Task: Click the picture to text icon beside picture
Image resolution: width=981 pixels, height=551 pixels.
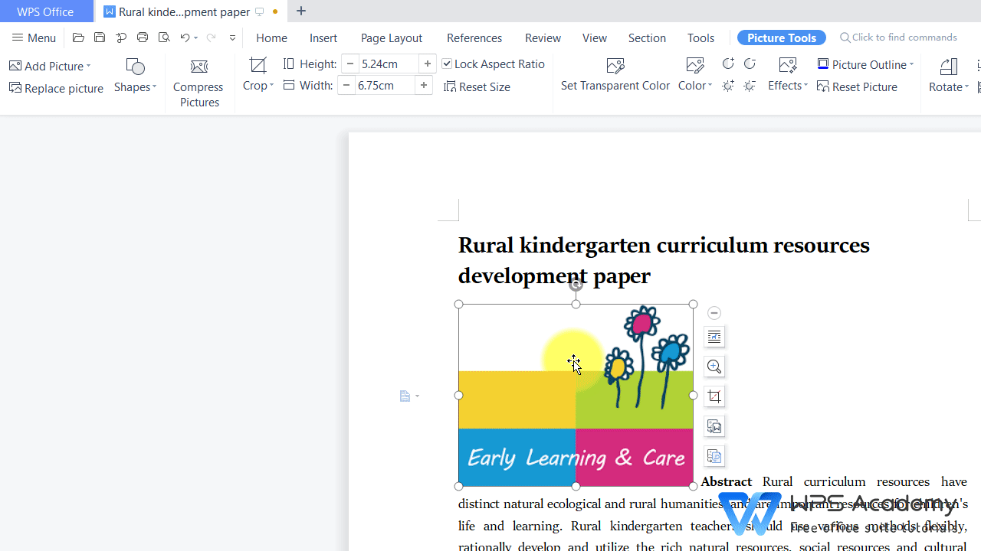Action: point(714,426)
